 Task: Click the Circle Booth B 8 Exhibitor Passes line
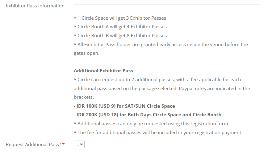click(120, 36)
